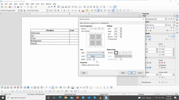Image resolution: width=179 pixels, height=100 pixels.
Task: Click the taskbar search box
Action: coord(26,97)
